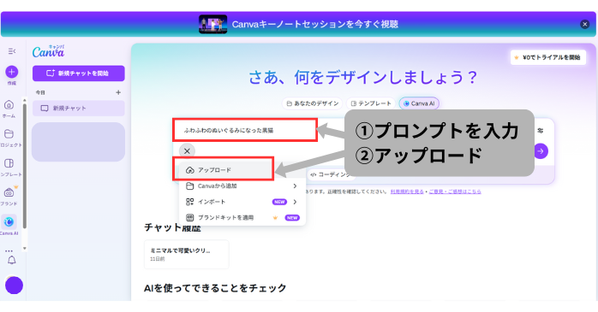Screen dimensions: 598x312
Task: Select the Canva AI sidebar icon
Action: [9, 221]
